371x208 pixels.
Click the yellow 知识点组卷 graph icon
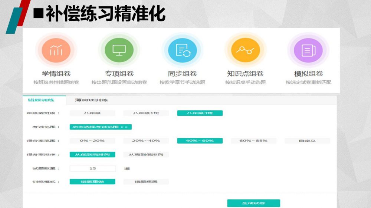pos(245,50)
